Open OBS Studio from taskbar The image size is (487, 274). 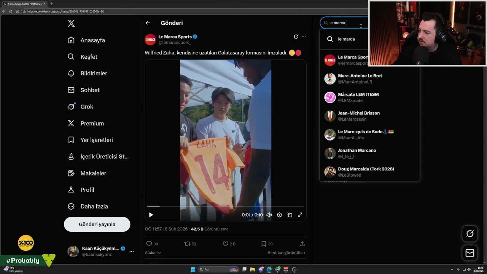click(294, 269)
